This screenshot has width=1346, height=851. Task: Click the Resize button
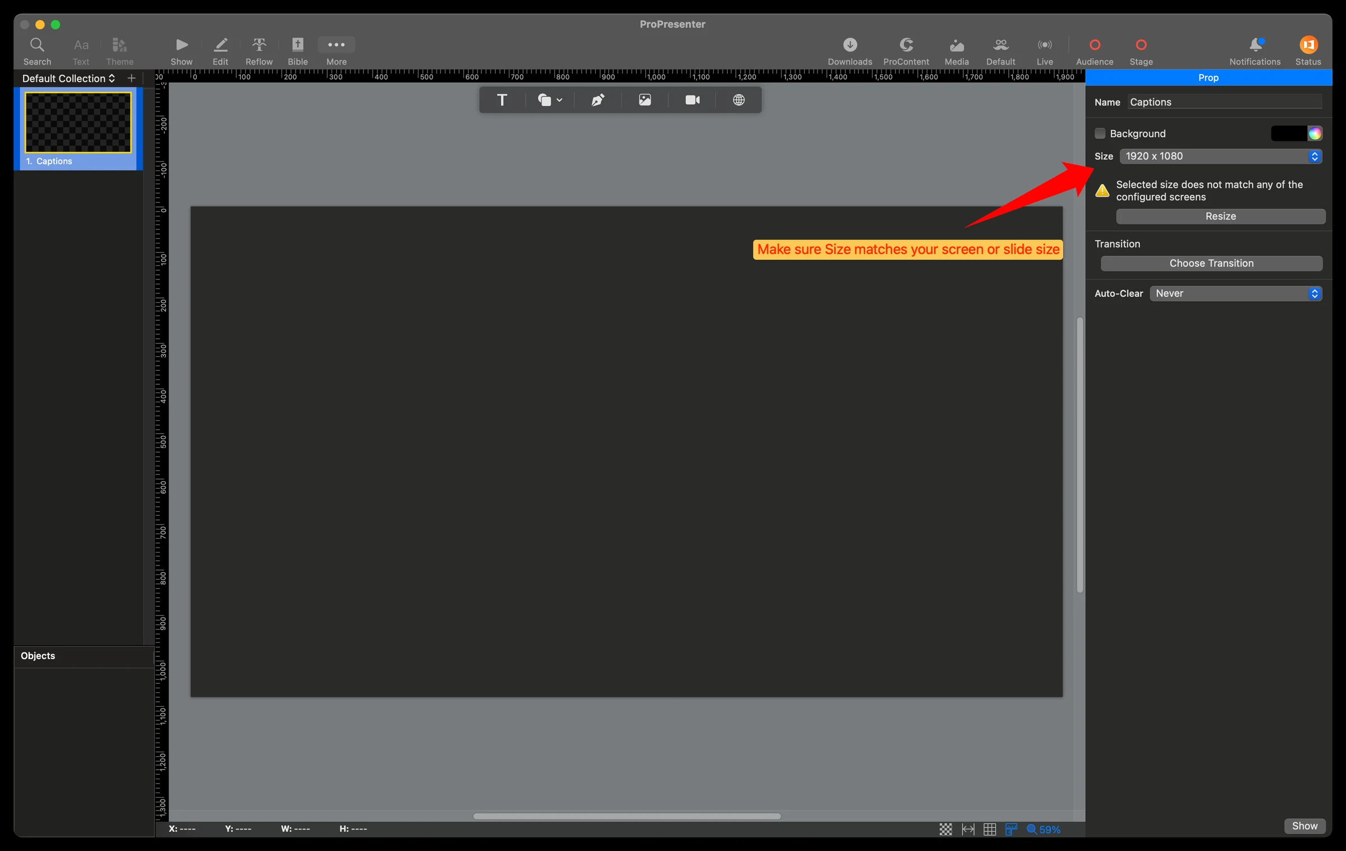(x=1220, y=217)
